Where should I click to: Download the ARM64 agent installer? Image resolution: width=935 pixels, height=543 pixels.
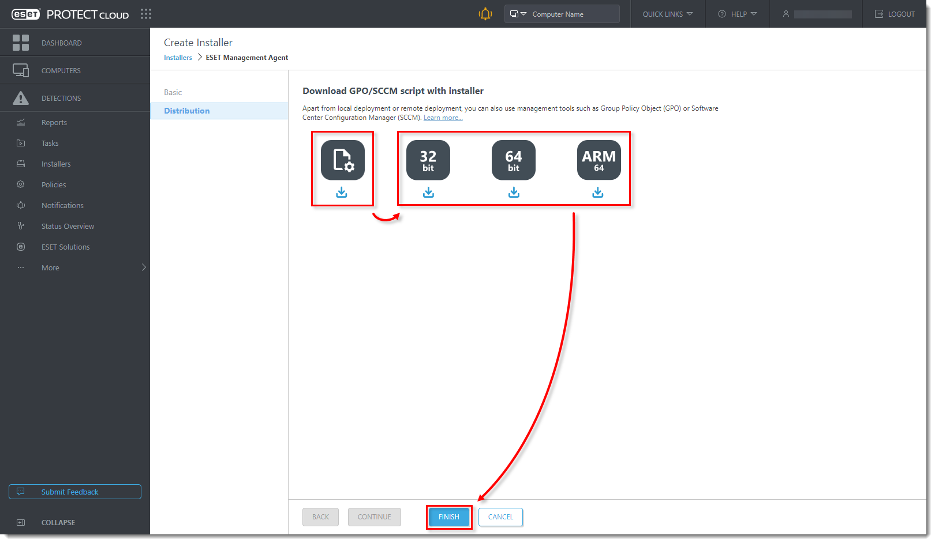[598, 192]
